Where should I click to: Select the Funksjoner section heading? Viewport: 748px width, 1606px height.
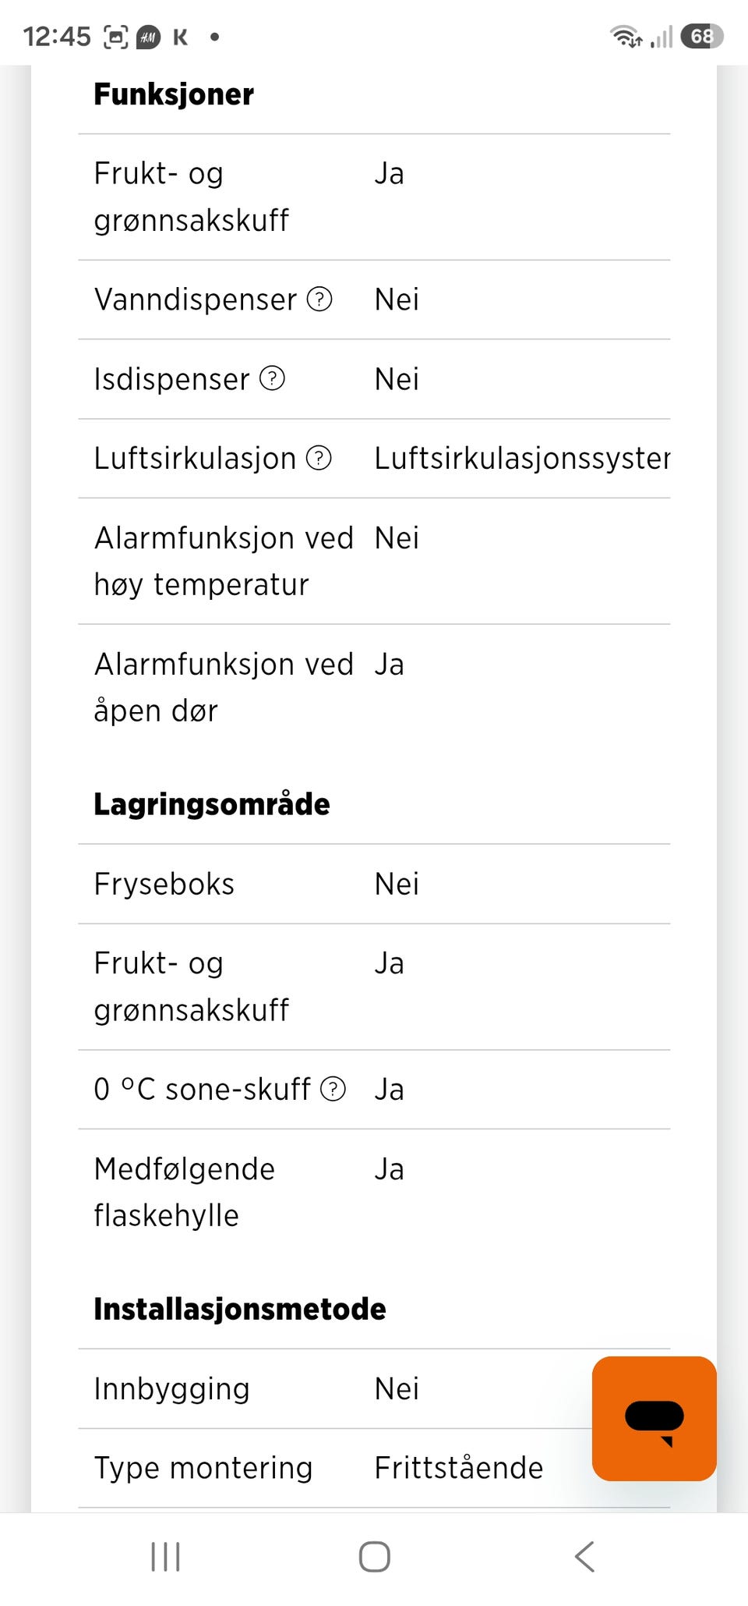[174, 94]
